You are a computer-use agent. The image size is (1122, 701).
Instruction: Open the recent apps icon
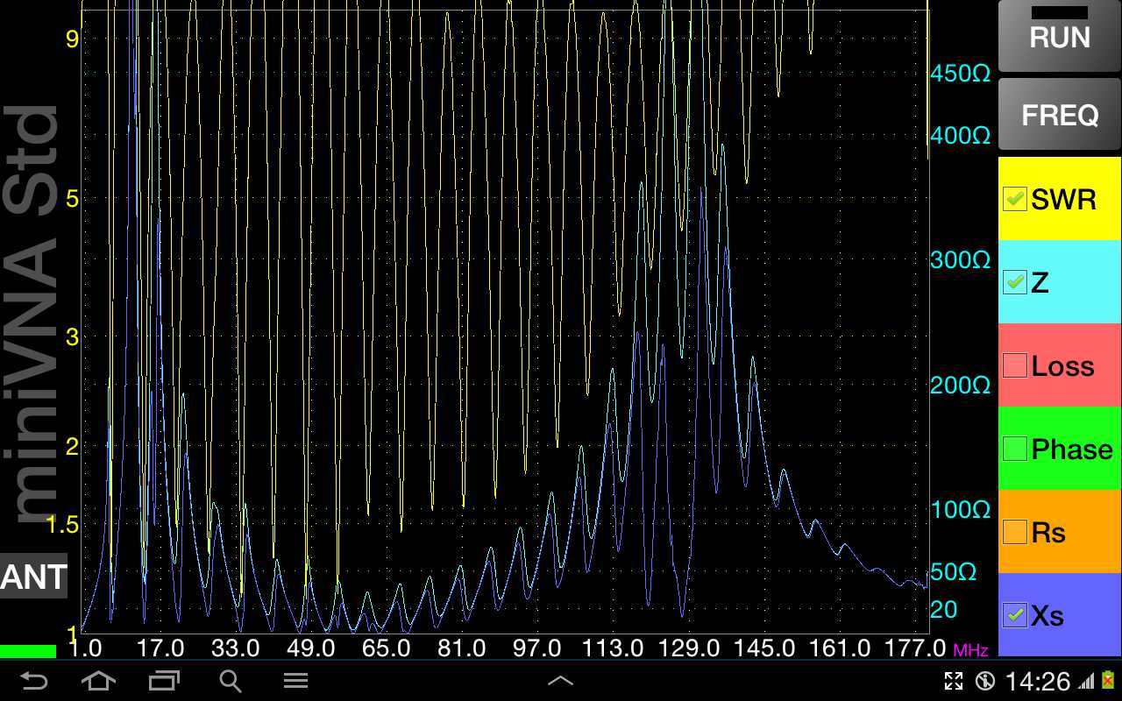[164, 681]
